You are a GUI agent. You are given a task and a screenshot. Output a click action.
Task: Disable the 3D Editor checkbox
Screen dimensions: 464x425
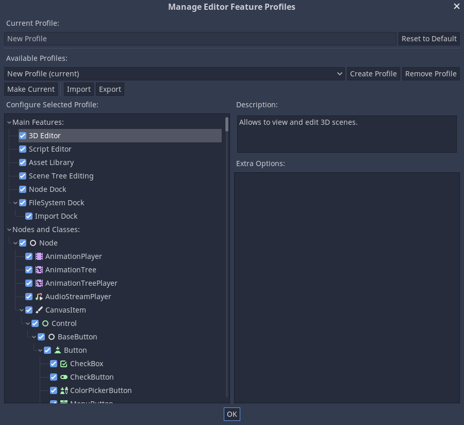point(22,135)
